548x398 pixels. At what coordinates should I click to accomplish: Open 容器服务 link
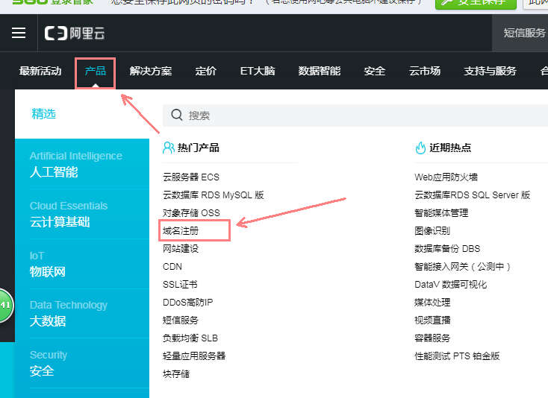[x=432, y=338]
